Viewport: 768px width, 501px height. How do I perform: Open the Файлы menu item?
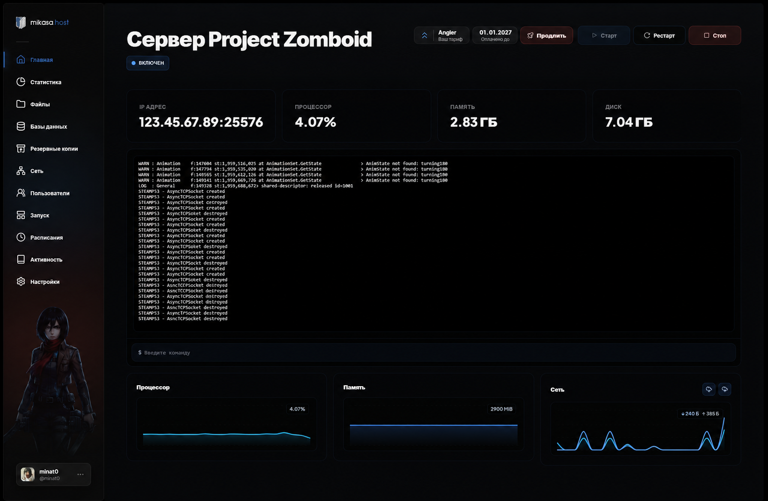(40, 104)
